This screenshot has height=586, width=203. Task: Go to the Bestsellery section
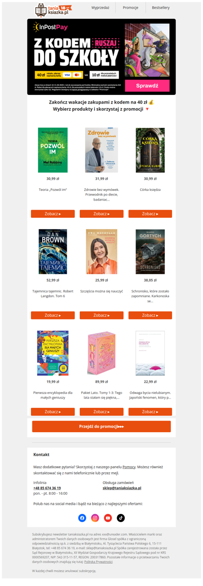[161, 8]
